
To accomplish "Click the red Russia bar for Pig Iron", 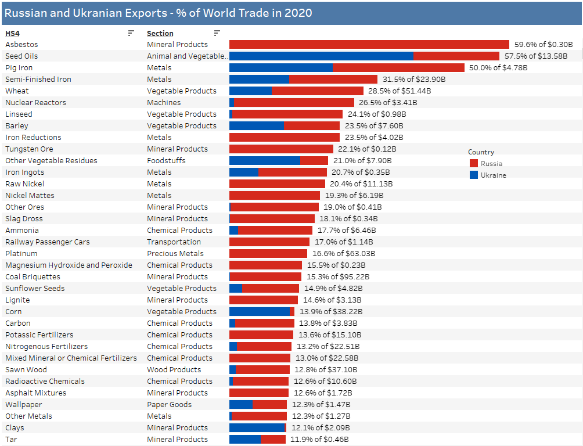I will pos(398,67).
